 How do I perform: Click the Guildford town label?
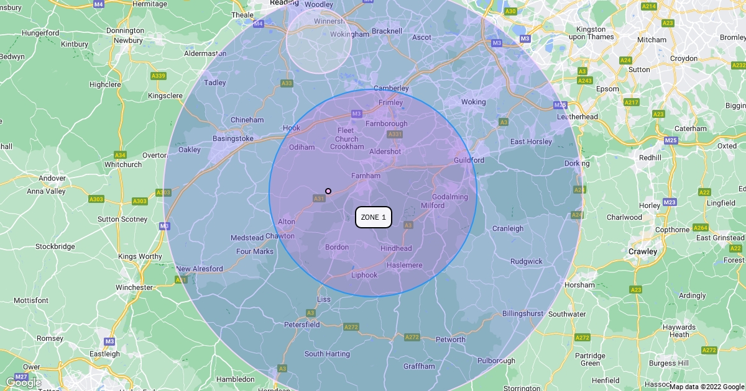click(x=469, y=160)
